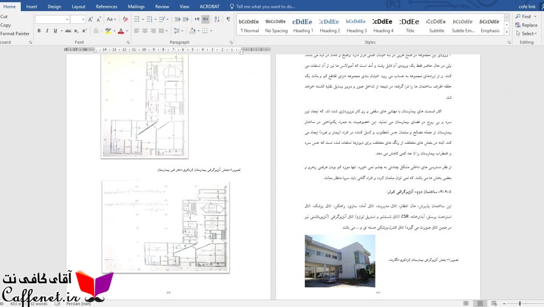
Task: Click Replace button
Action: pyautogui.click(x=526, y=25)
